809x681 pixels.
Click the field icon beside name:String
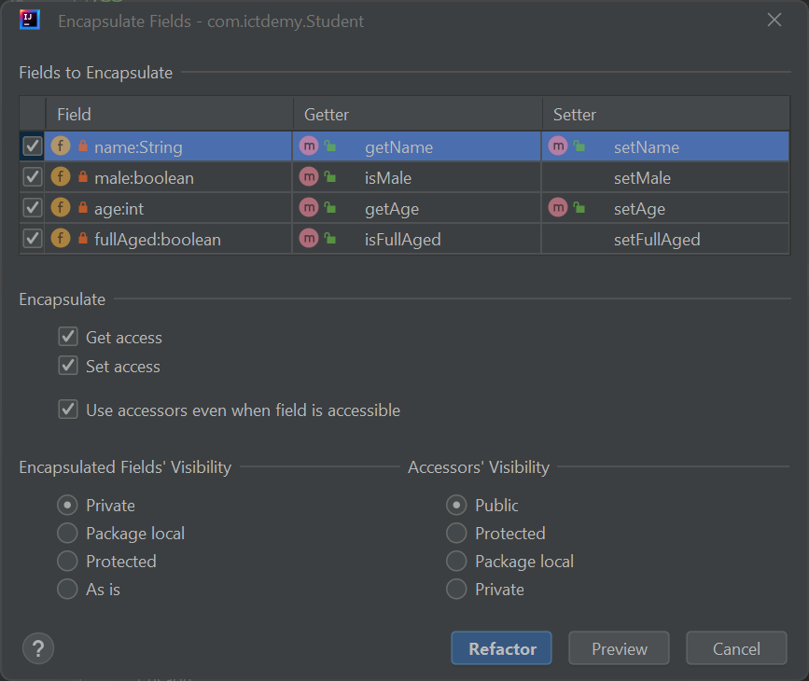click(x=60, y=146)
